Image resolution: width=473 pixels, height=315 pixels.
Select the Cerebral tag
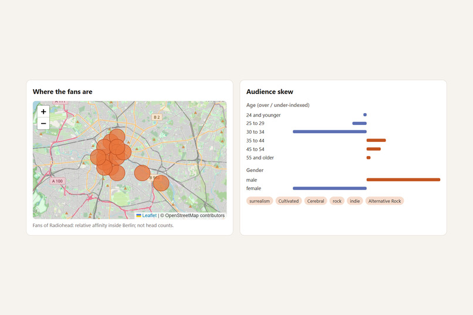click(x=316, y=201)
